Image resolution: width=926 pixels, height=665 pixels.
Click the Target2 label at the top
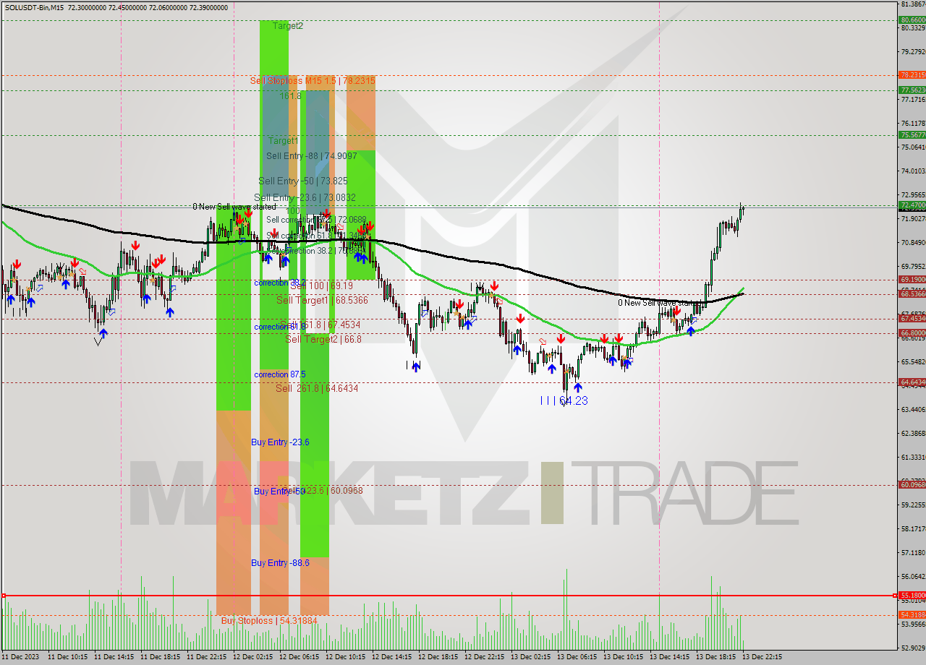(x=288, y=25)
